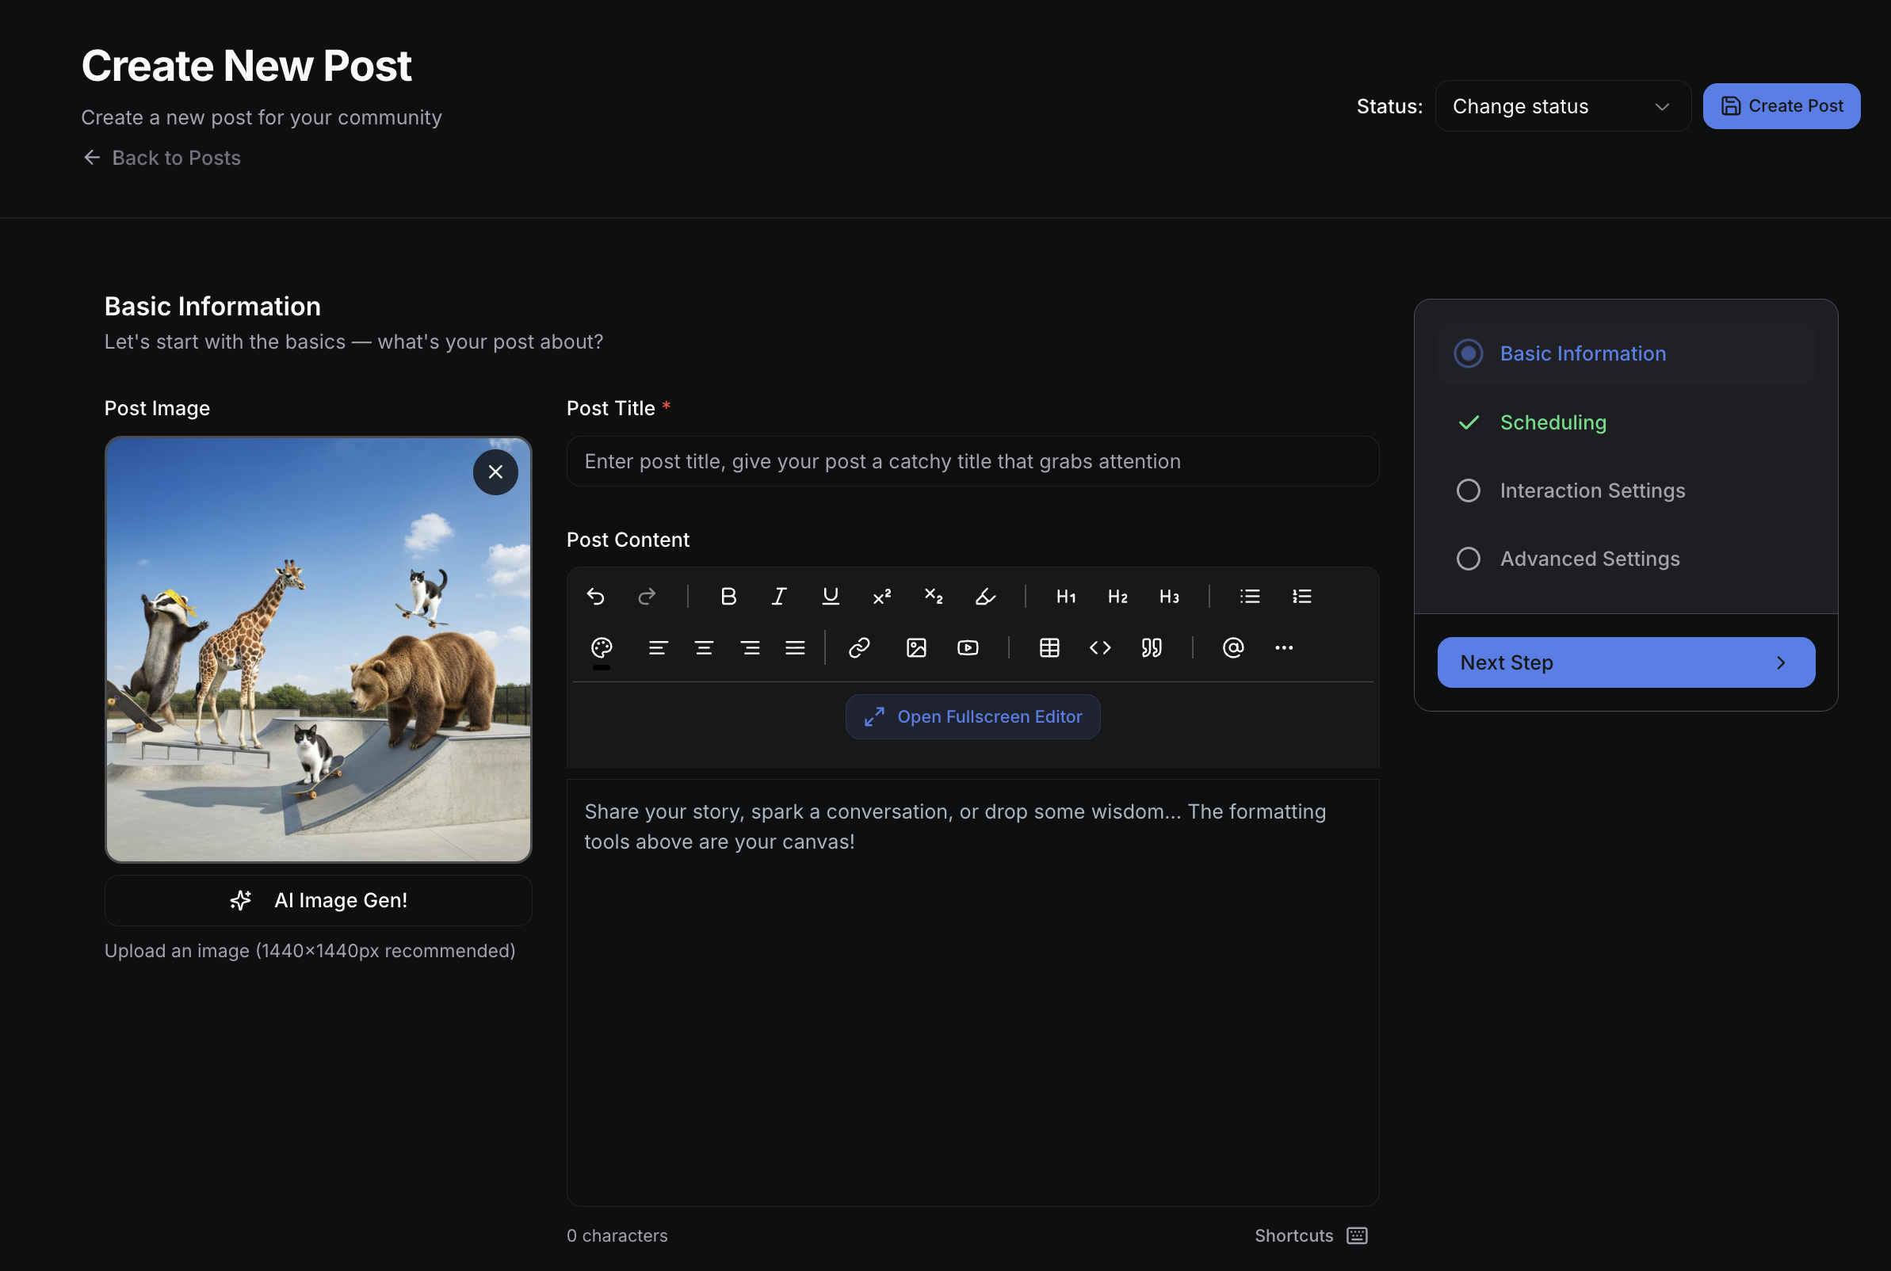Click the Bold formatting icon
This screenshot has width=1891, height=1271.
[728, 597]
